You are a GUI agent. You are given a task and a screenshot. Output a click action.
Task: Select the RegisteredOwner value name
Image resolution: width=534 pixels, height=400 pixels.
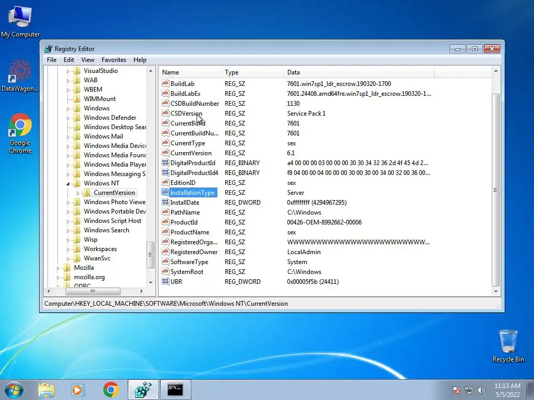pyautogui.click(x=194, y=252)
